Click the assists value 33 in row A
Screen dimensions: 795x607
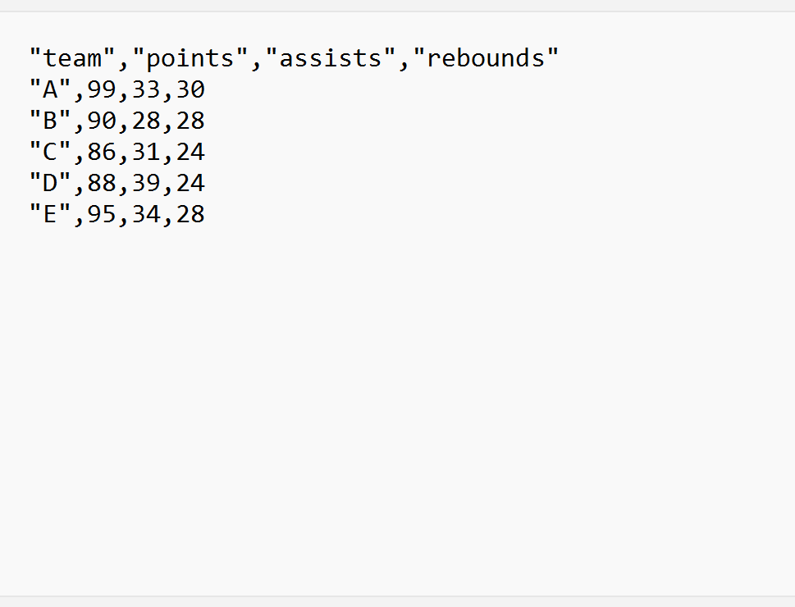click(146, 89)
